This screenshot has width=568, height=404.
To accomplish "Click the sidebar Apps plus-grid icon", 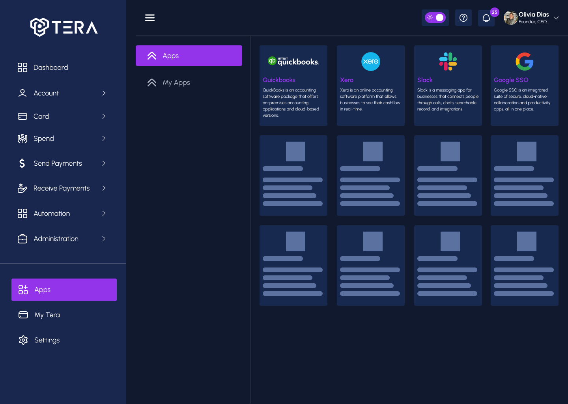I will (23, 290).
